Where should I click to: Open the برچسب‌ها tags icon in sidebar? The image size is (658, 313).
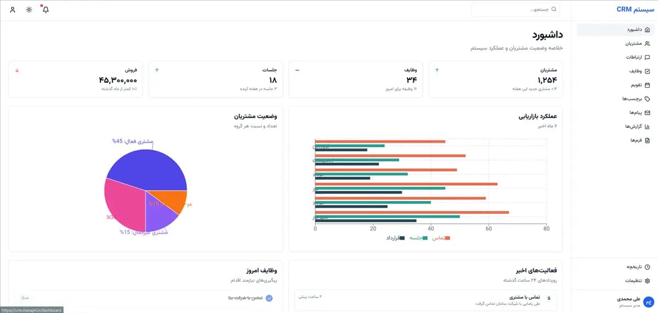click(647, 99)
